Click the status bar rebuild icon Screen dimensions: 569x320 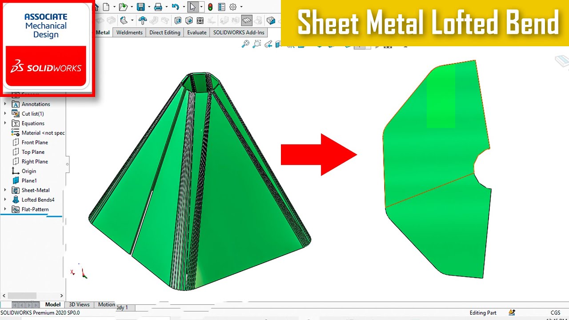point(512,312)
